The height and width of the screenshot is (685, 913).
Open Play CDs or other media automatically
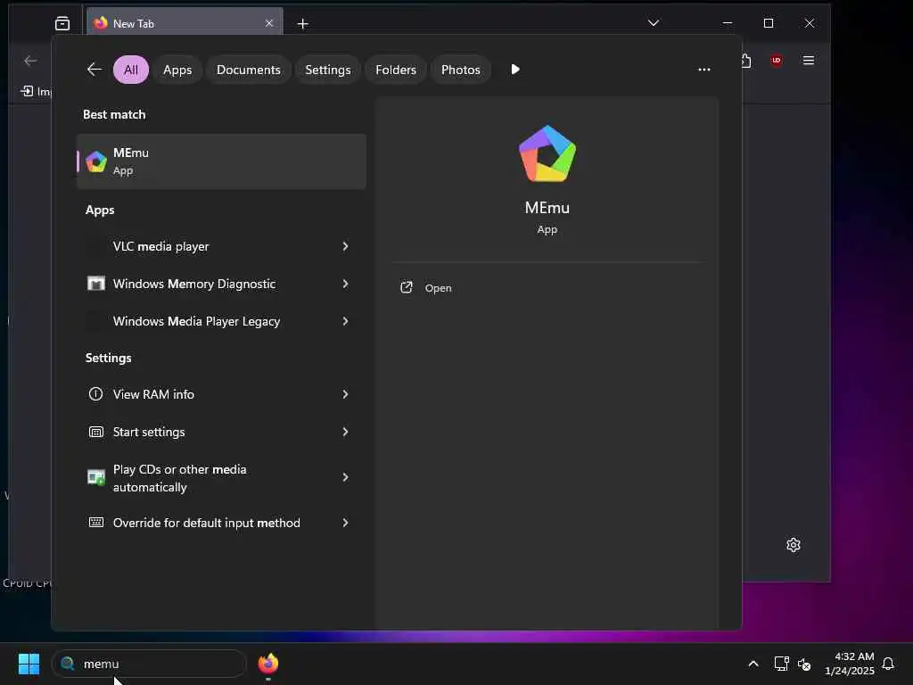click(x=221, y=478)
